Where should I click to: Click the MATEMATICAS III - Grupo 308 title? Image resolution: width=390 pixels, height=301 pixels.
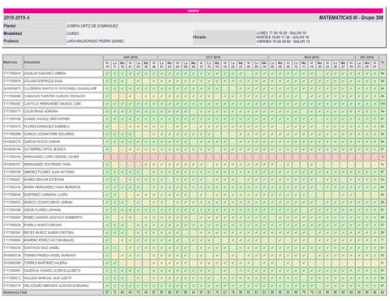[x=351, y=18]
